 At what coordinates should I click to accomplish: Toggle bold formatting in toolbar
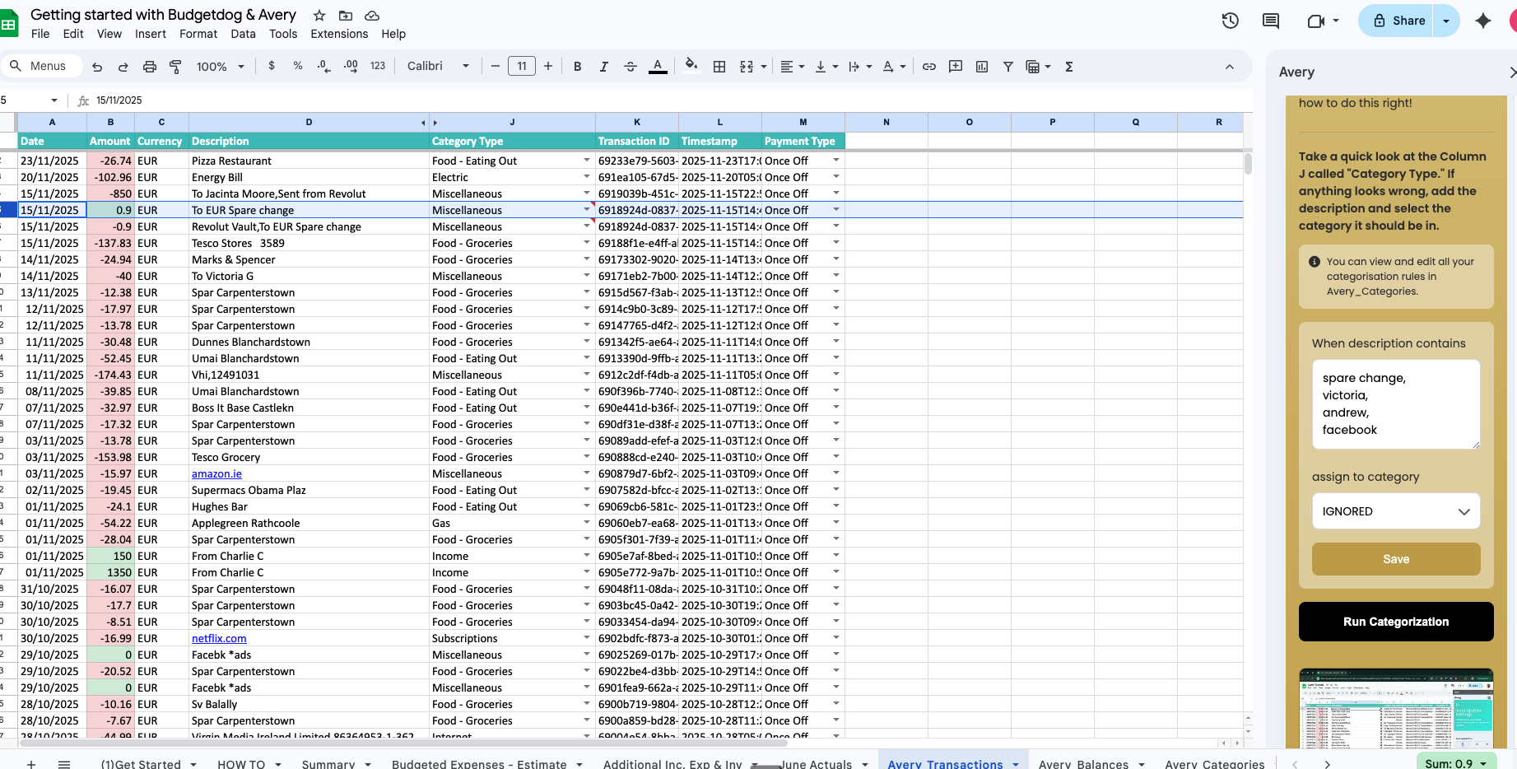[x=577, y=67]
